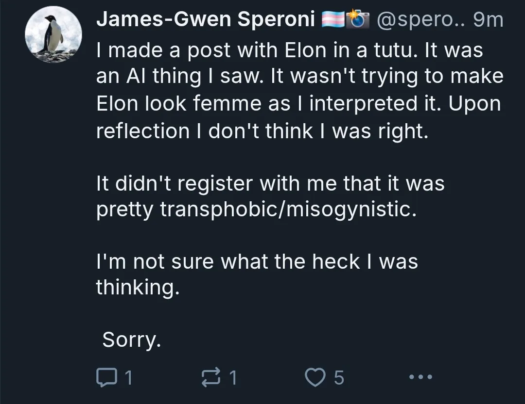The height and width of the screenshot is (404, 525).
Task: Like the post with the heart icon
Action: [x=315, y=377]
